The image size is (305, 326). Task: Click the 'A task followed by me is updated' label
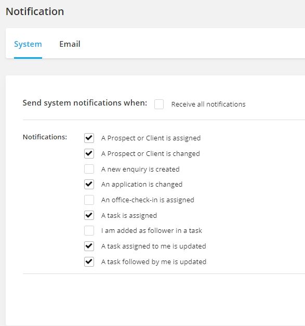[154, 262]
